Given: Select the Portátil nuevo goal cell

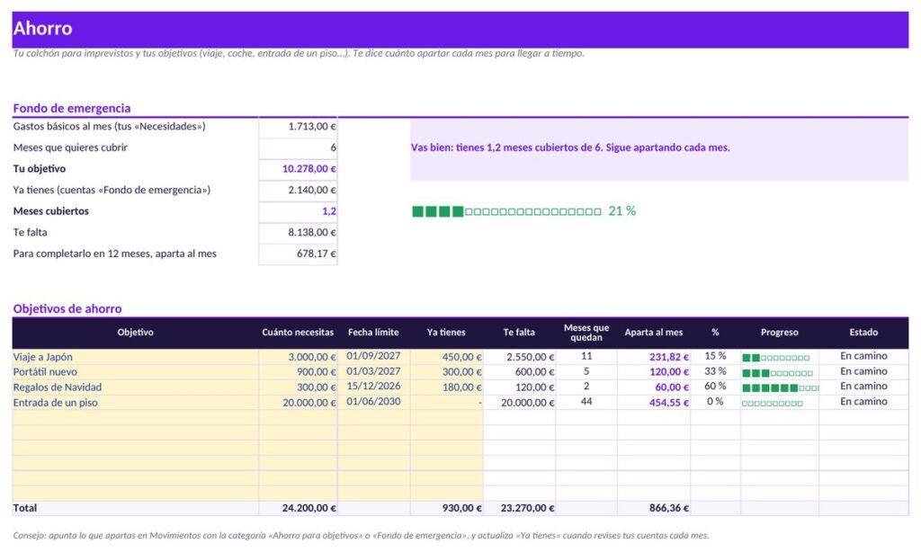Looking at the screenshot, I should pyautogui.click(x=135, y=371).
